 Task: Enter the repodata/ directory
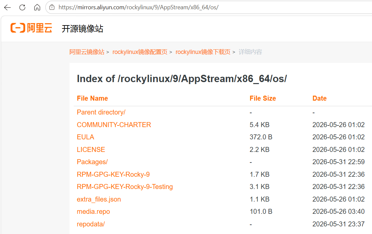pos(91,224)
